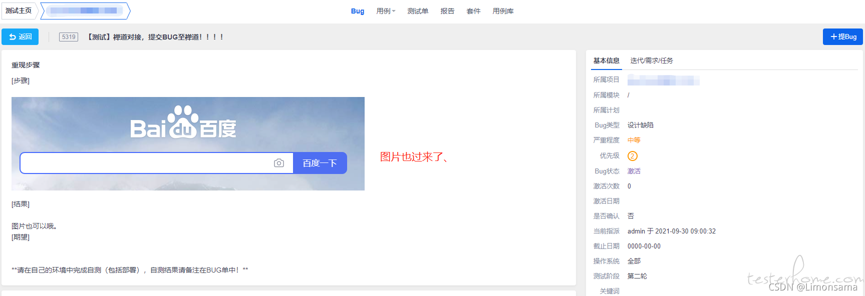The width and height of the screenshot is (865, 296).
Task: Click the 操作系统 value 全部
Action: click(634, 261)
